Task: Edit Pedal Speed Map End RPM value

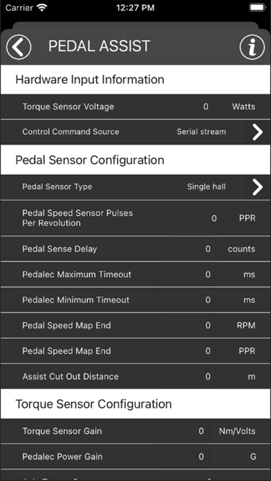Action: point(187,326)
